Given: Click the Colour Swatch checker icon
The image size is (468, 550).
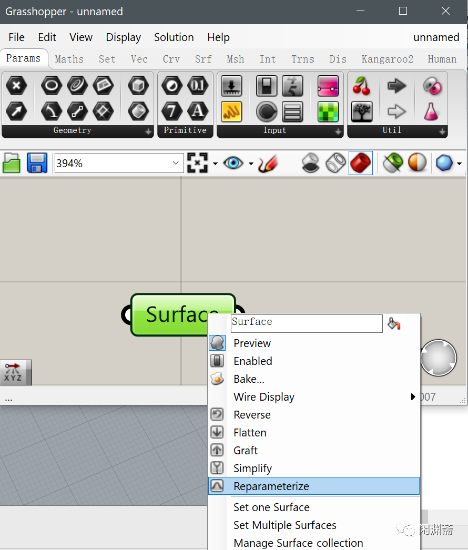Looking at the screenshot, I should 328,111.
